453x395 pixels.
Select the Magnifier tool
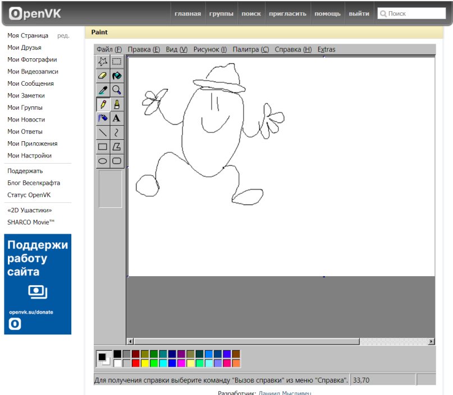pyautogui.click(x=117, y=90)
